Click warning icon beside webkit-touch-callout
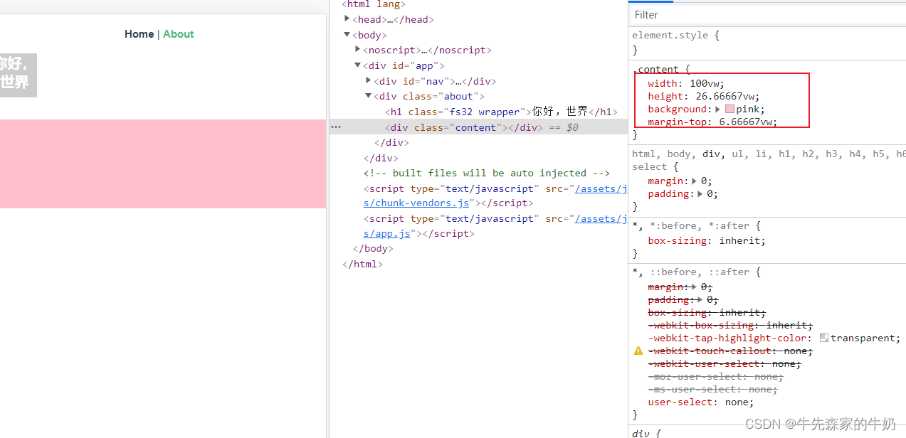Image resolution: width=906 pixels, height=438 pixels. [x=638, y=351]
